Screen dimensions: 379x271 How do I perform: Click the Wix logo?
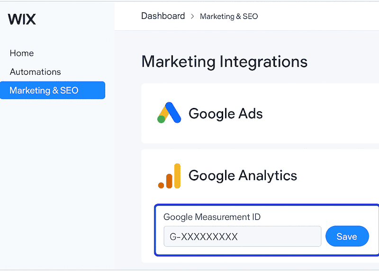coord(22,19)
